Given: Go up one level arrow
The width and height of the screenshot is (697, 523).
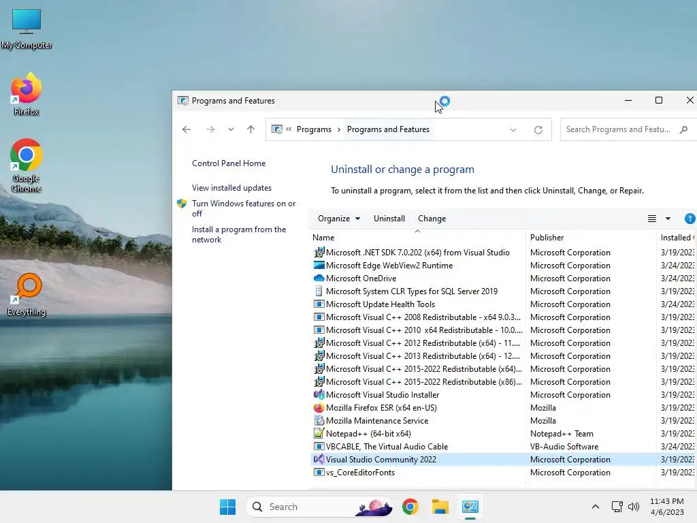Looking at the screenshot, I should pos(250,129).
